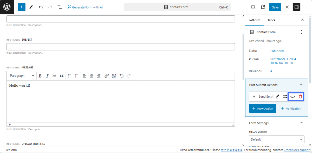Add Verification action
The width and height of the screenshot is (312, 153).
click(291, 109)
